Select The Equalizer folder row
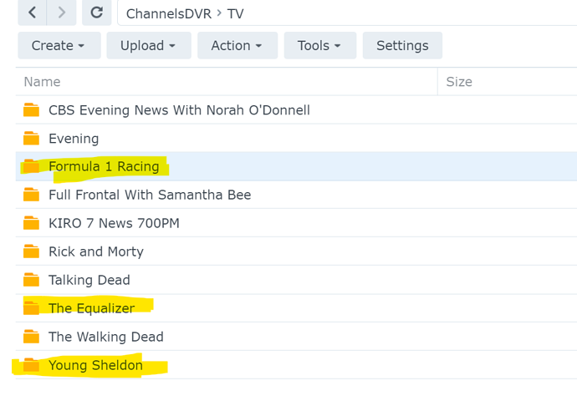Viewport: 577px width, 406px height. (x=91, y=308)
